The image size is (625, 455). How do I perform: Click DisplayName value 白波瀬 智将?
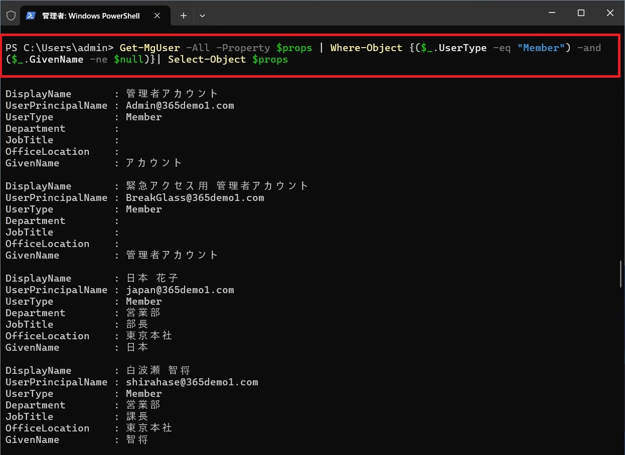tap(158, 370)
